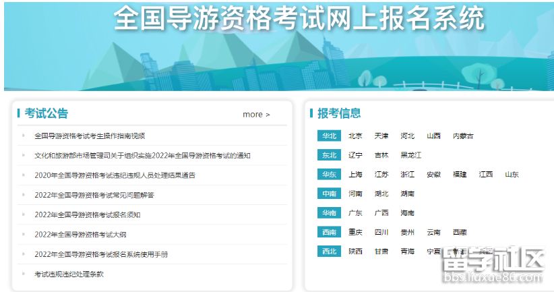The height and width of the screenshot is (292, 554).
Task: Select the 华东 region tag
Action: 329,174
